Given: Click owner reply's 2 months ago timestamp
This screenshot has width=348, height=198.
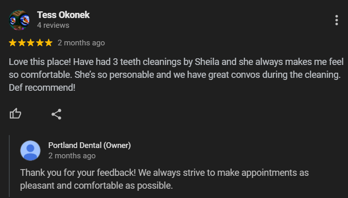Looking at the screenshot, I should pos(72,156).
